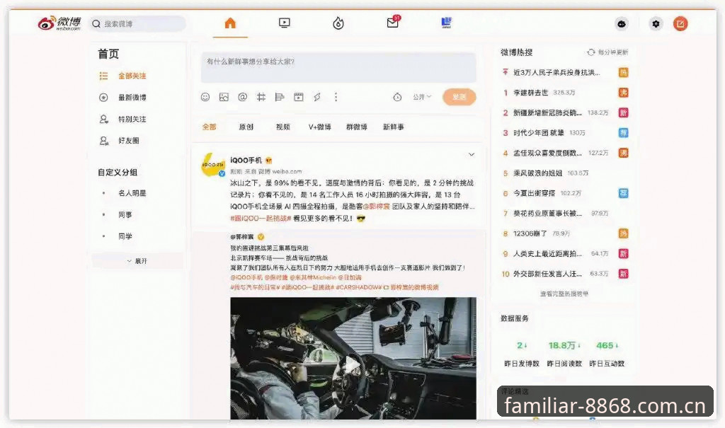Select 最新微博 in the sidebar

point(132,98)
